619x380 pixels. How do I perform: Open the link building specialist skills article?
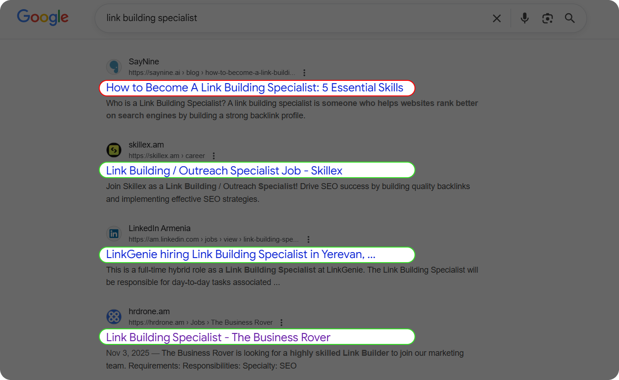click(x=257, y=88)
